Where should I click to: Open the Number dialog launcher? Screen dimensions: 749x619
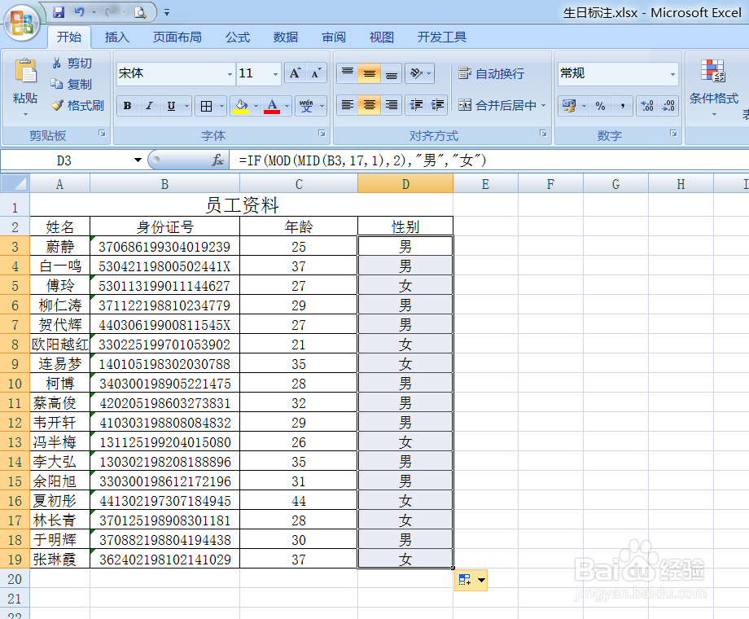(x=673, y=134)
